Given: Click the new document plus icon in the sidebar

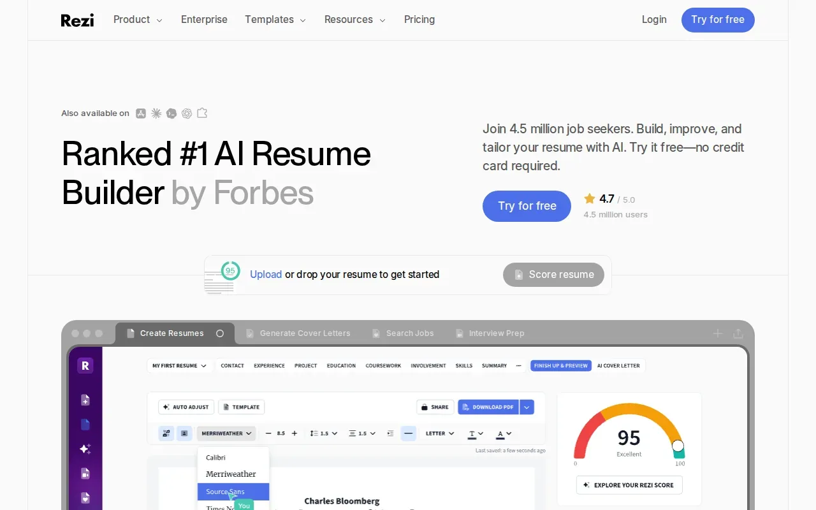Looking at the screenshot, I should 85,400.
